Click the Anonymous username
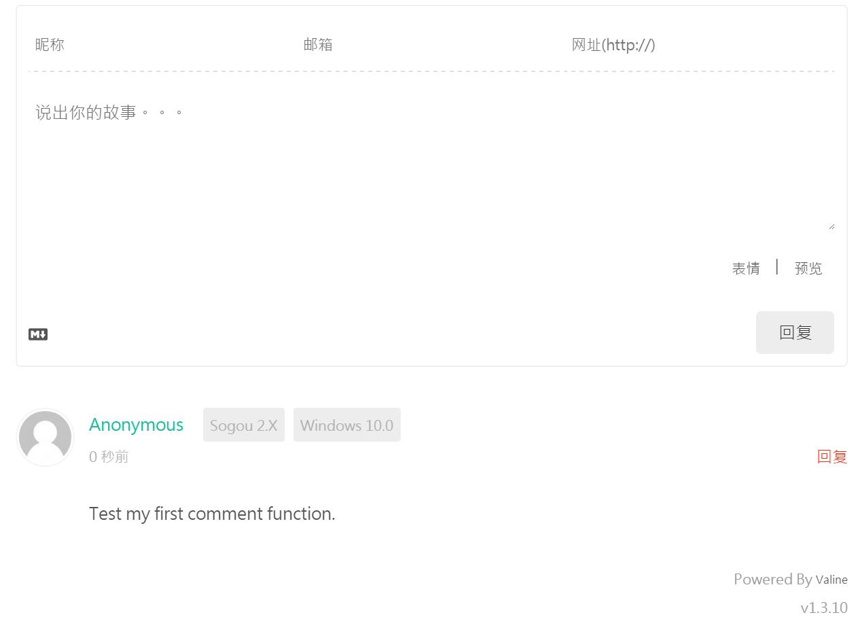858x617 pixels. pyautogui.click(x=136, y=425)
